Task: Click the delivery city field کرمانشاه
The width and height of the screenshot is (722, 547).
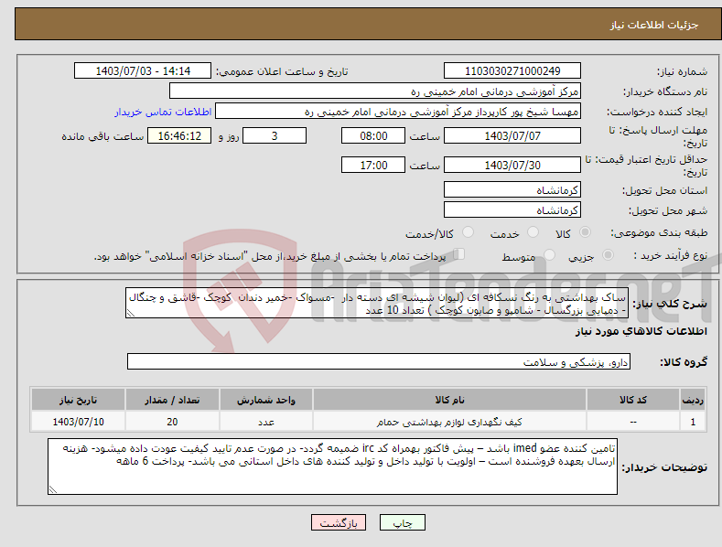Action: [512, 210]
